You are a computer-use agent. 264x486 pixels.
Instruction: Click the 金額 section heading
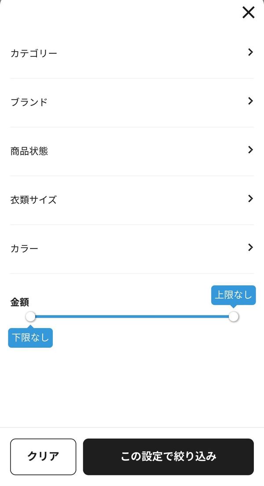pos(19,302)
